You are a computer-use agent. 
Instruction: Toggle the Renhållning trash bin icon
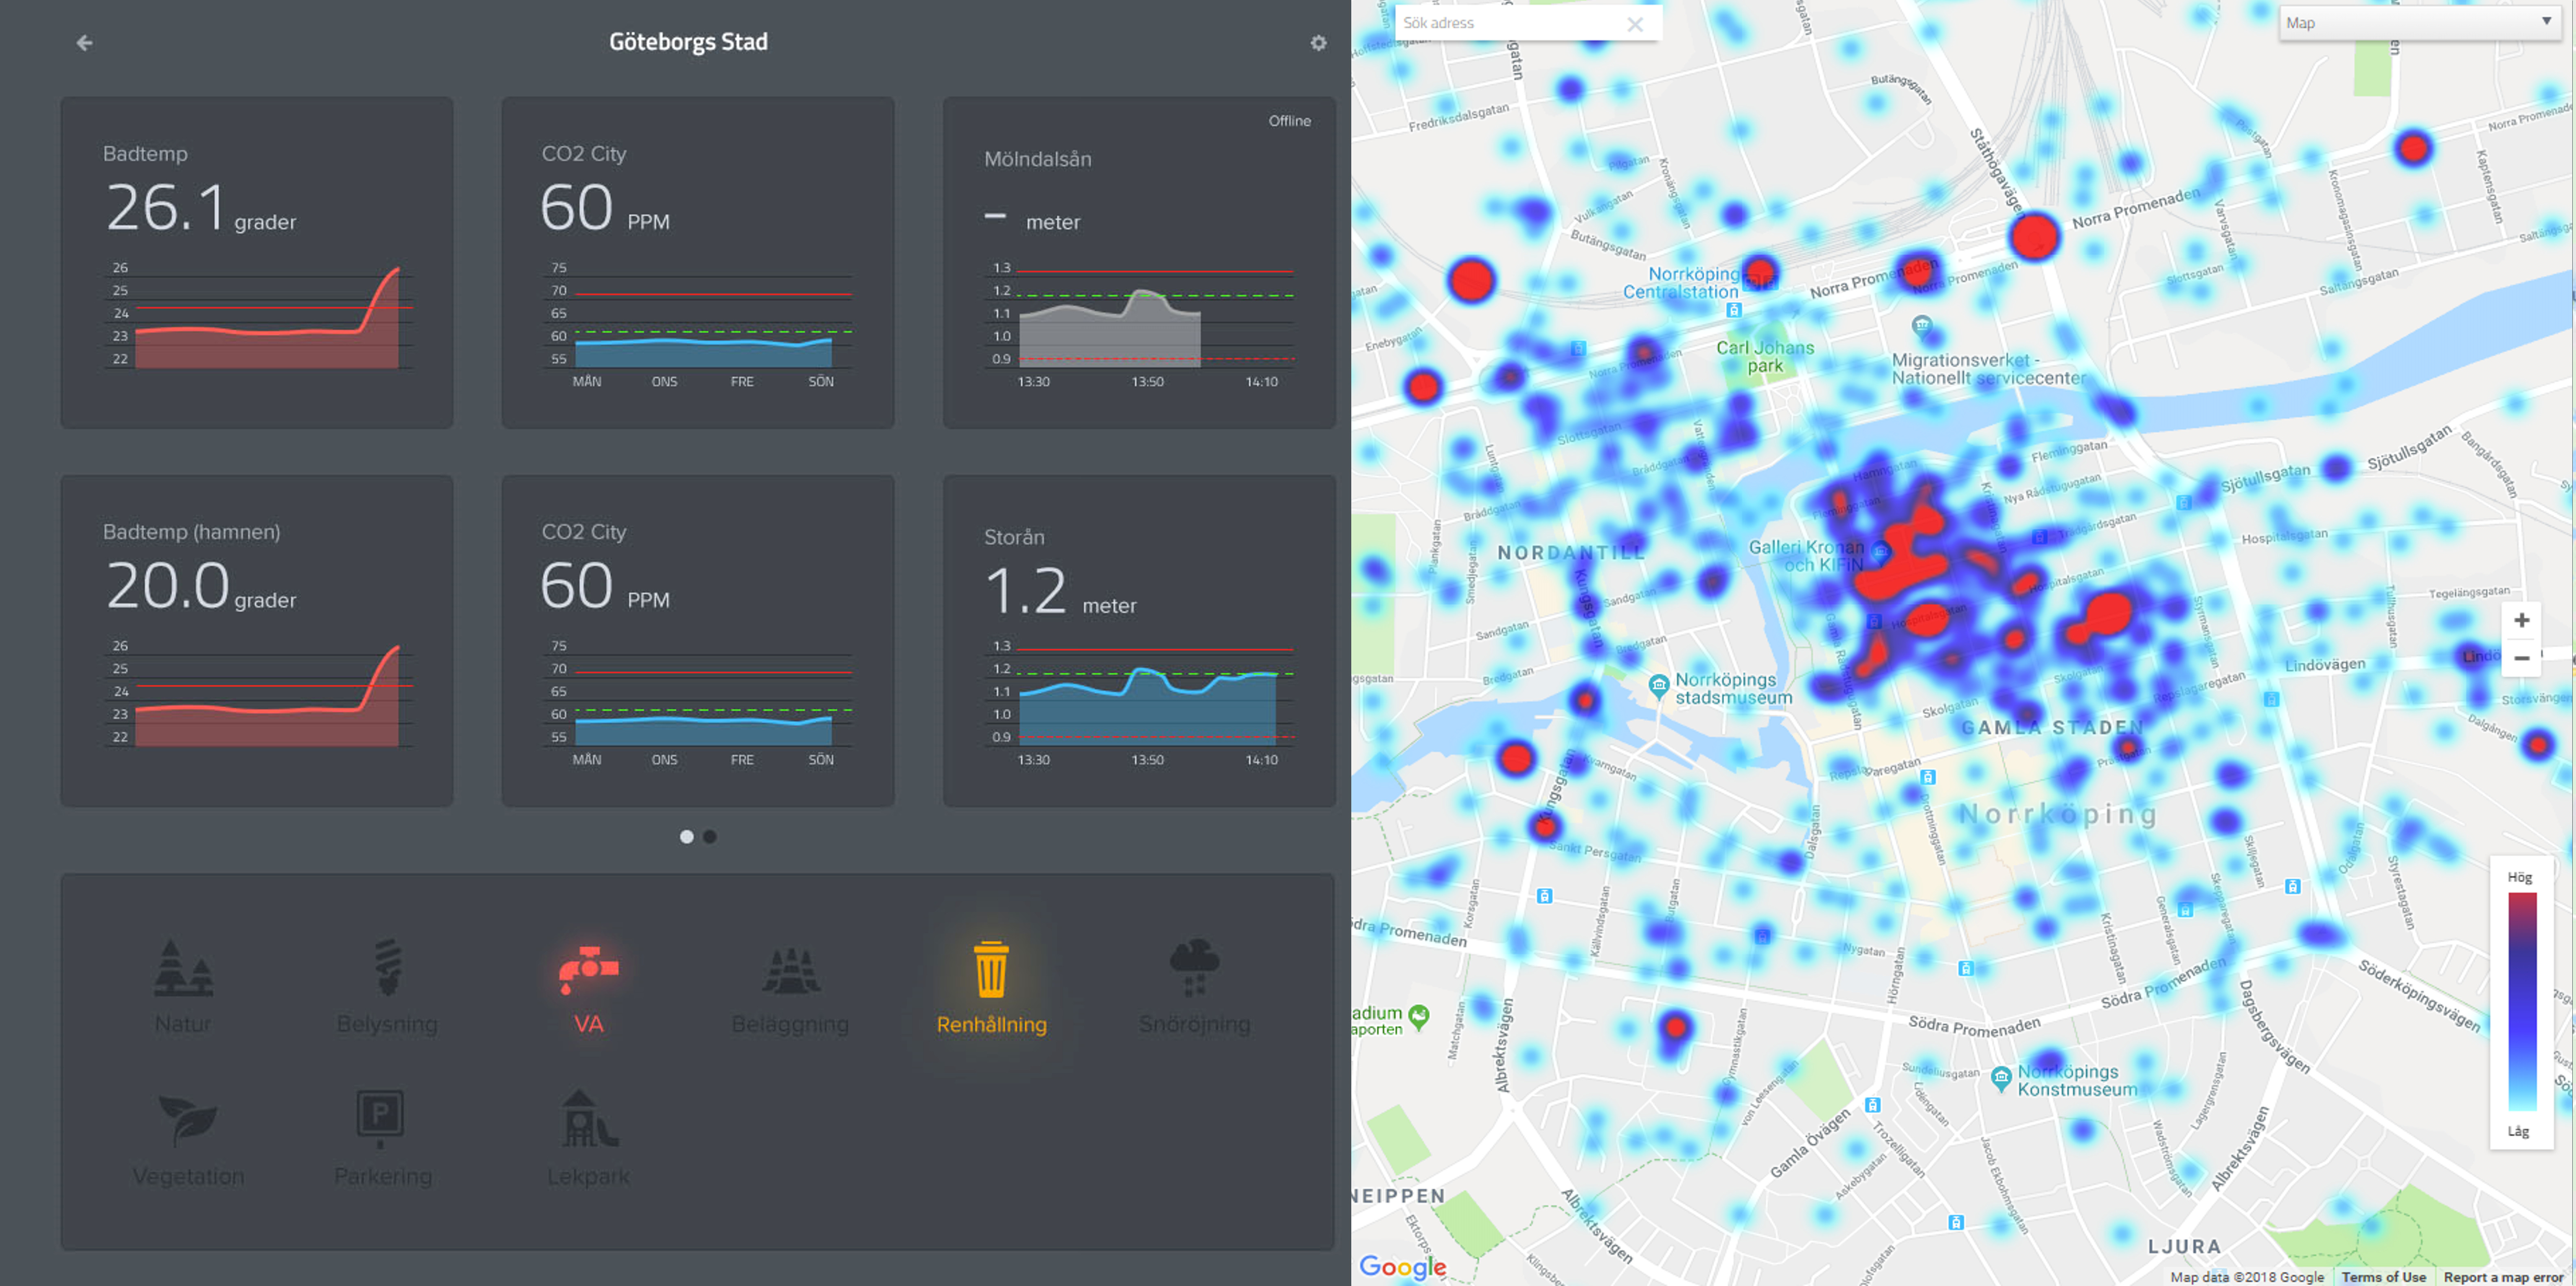pos(991,968)
